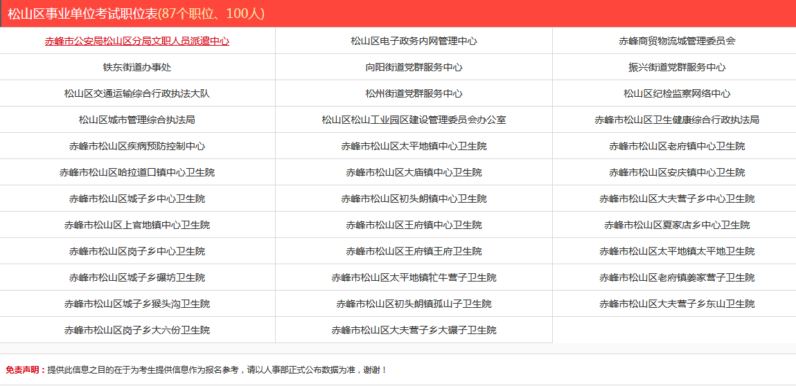Select 赤峰市松山区上官地镇中心卫生院
The width and height of the screenshot is (796, 386).
tap(137, 226)
